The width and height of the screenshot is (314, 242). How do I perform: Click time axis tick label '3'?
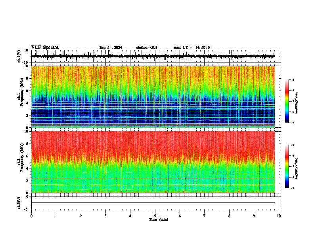point(105,216)
